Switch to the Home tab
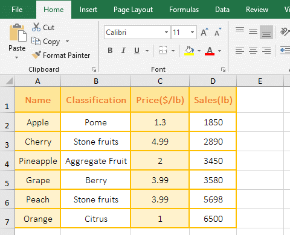290x235 pixels. point(54,10)
